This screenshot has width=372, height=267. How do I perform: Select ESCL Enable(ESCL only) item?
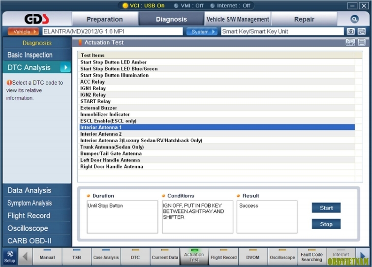coord(217,120)
